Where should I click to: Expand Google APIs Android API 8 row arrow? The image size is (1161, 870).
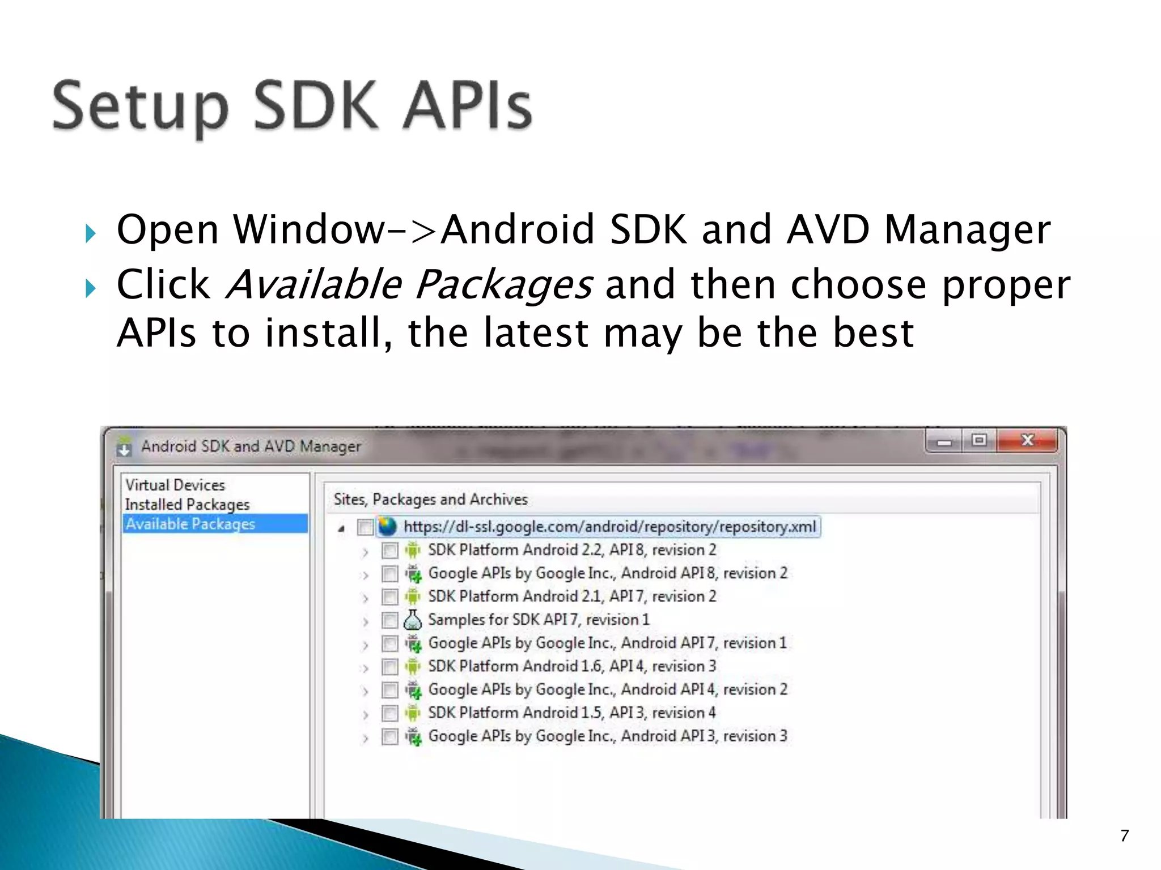click(x=366, y=575)
